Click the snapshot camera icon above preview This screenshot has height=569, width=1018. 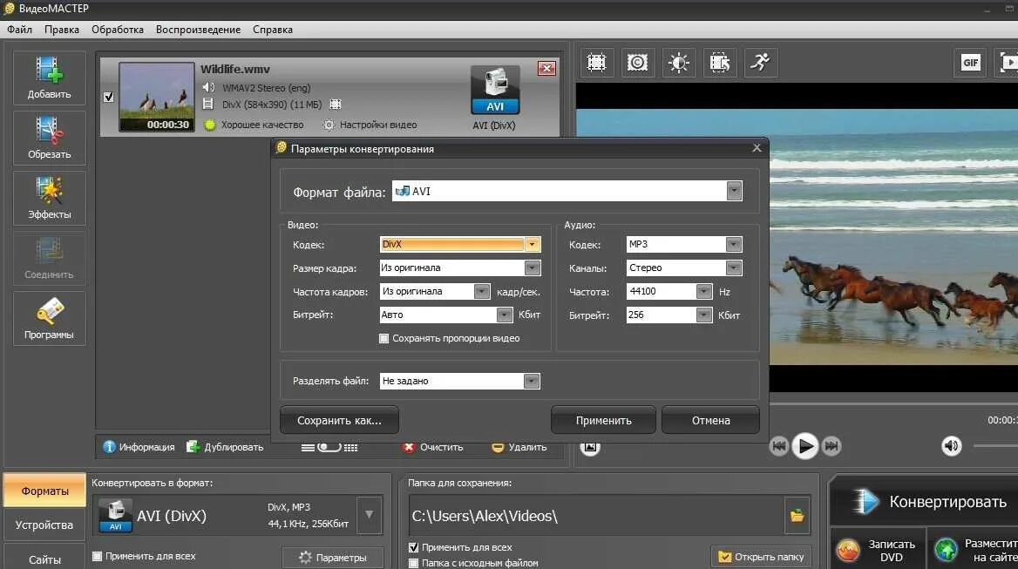pos(637,63)
